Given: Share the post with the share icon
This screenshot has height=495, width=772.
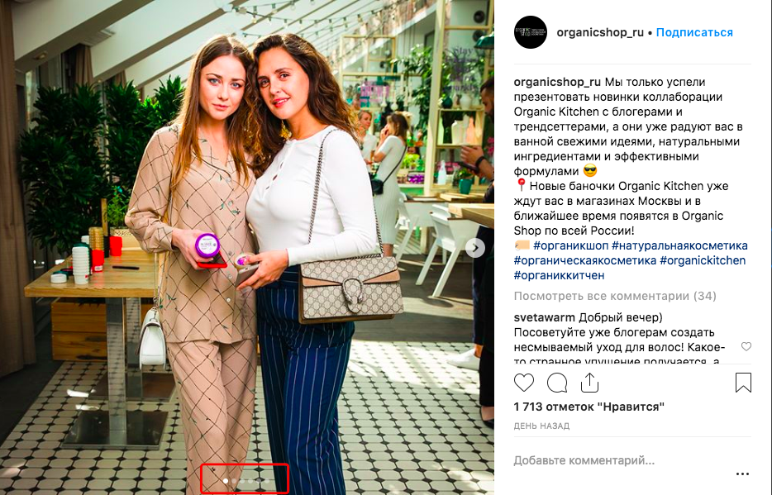Looking at the screenshot, I should click(589, 383).
